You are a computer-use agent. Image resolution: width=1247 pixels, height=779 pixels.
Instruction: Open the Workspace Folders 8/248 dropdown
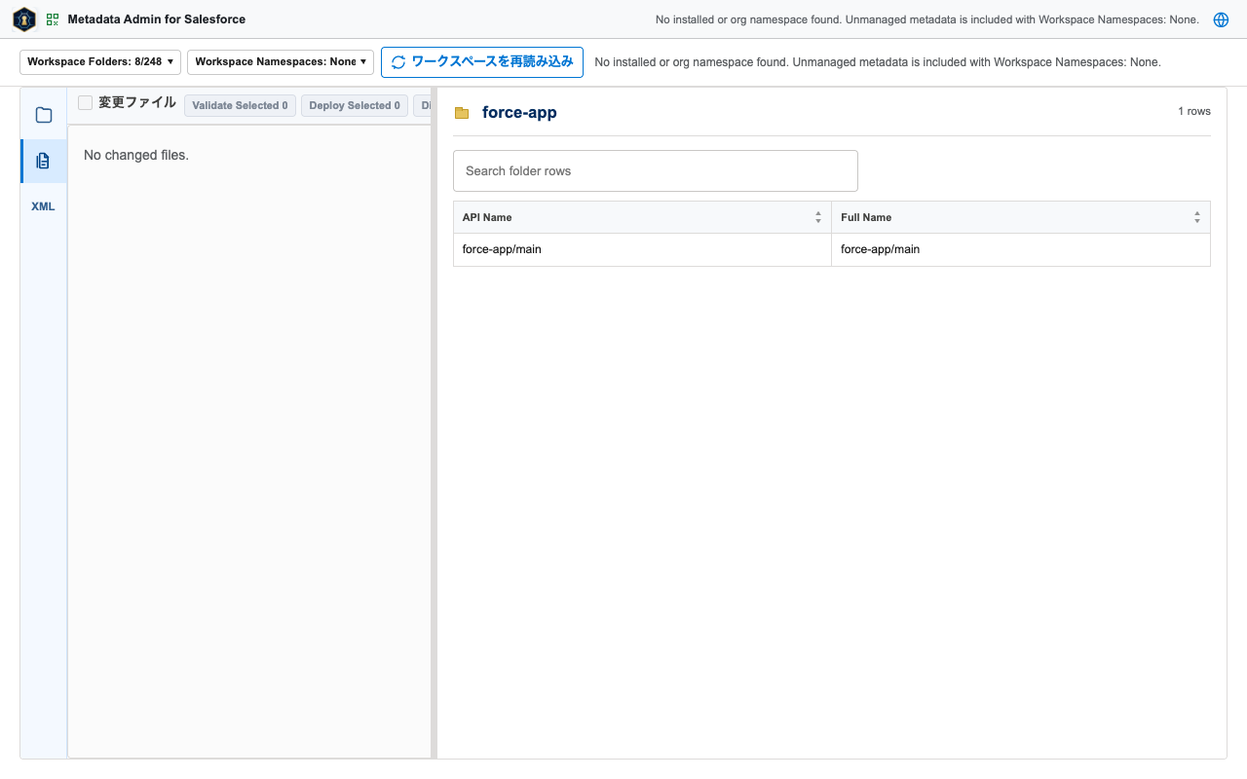(100, 62)
